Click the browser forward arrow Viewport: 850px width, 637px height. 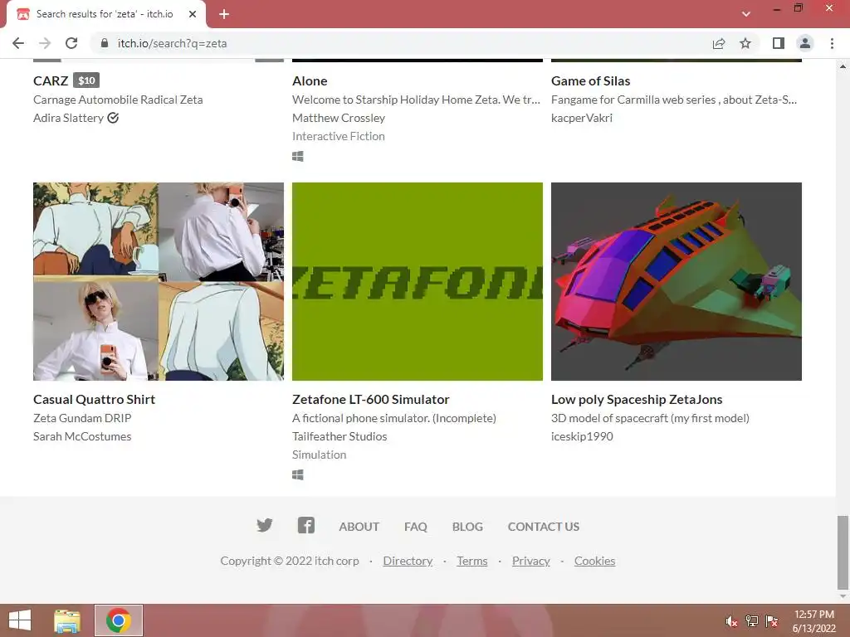(45, 43)
